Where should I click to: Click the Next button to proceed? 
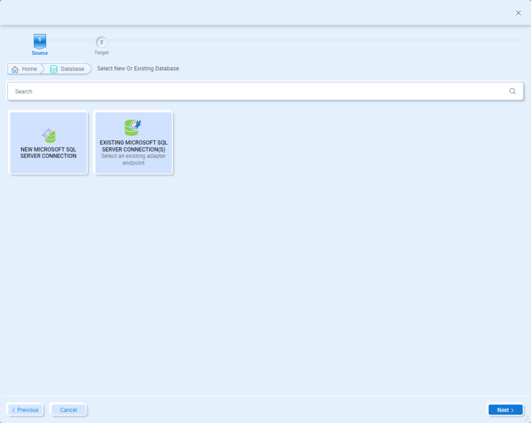coord(505,410)
